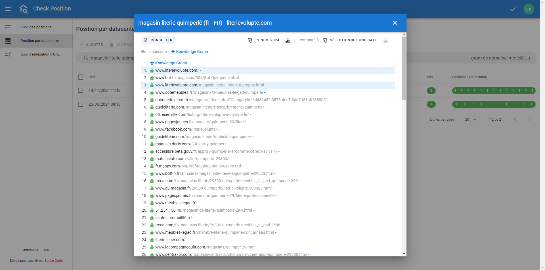
Task: Check the 19/11/2024 11:42 row checkbox
Action: point(81,90)
